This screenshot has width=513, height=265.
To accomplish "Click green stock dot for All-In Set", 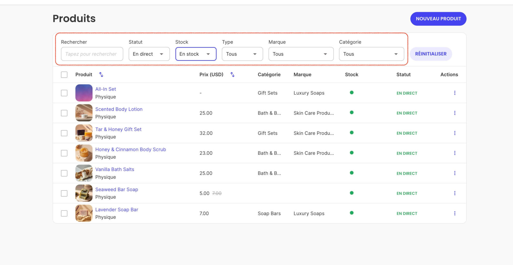I will pyautogui.click(x=352, y=92).
